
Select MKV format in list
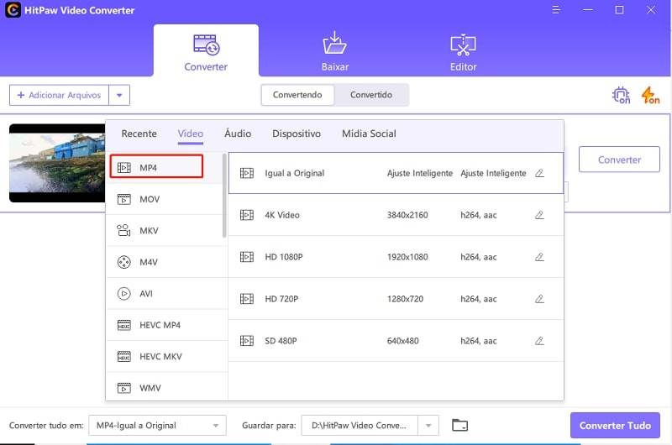click(x=165, y=230)
